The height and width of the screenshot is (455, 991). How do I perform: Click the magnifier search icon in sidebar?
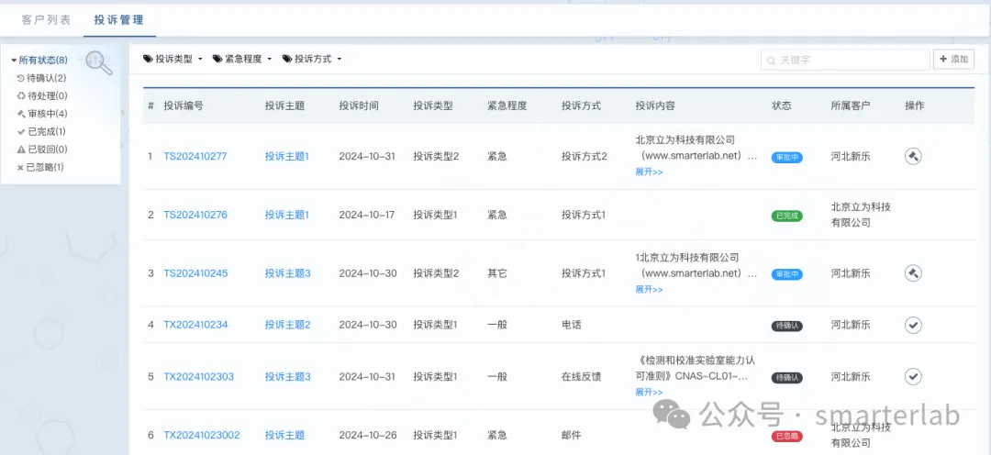point(99,63)
